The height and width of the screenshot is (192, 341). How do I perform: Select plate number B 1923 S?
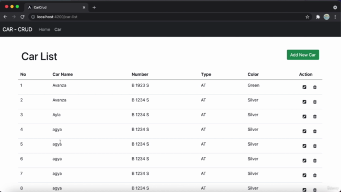coord(140,85)
